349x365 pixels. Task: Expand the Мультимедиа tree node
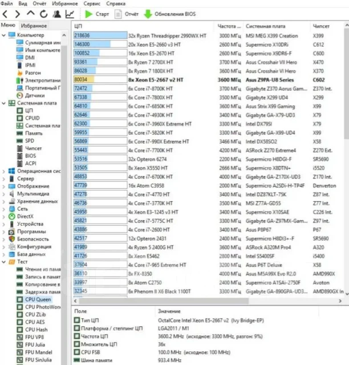3,194
